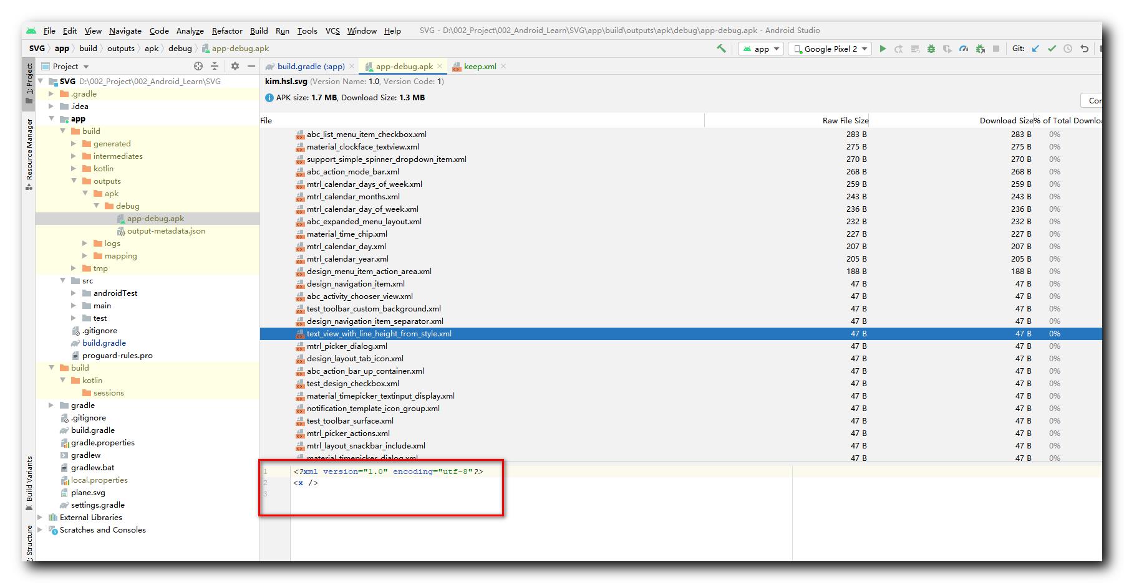Open Build Variants side tool window

pyautogui.click(x=29, y=483)
